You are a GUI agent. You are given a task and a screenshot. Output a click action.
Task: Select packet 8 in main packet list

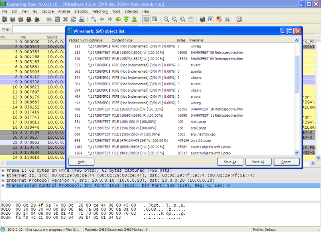(x=33, y=77)
